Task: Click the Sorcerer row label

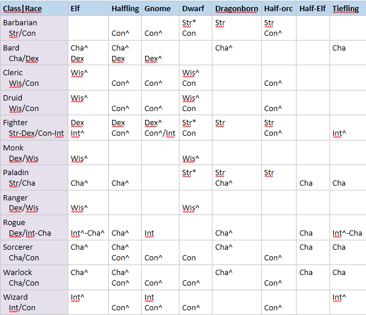Action: point(18,247)
